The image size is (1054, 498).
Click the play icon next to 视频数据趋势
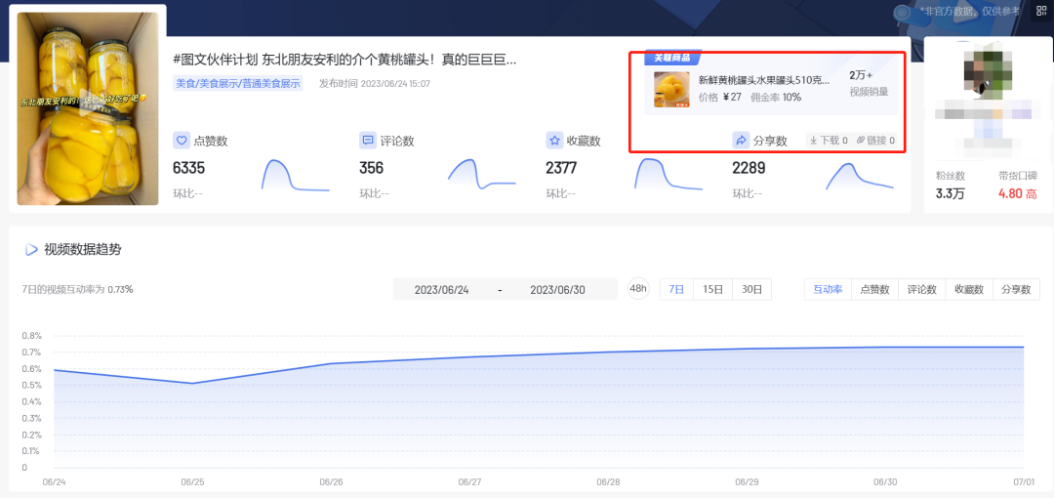point(31,250)
